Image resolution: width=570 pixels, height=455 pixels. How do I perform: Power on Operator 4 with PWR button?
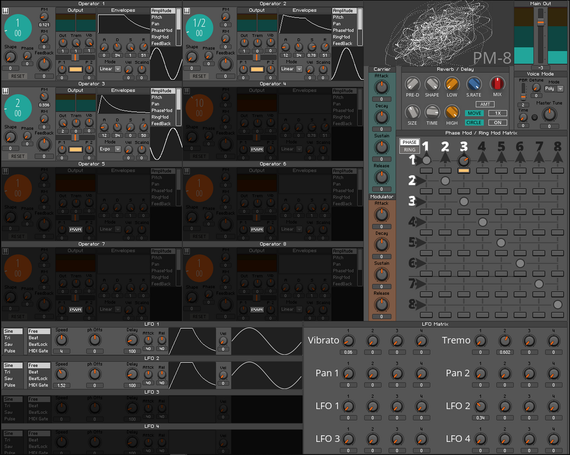(257, 149)
